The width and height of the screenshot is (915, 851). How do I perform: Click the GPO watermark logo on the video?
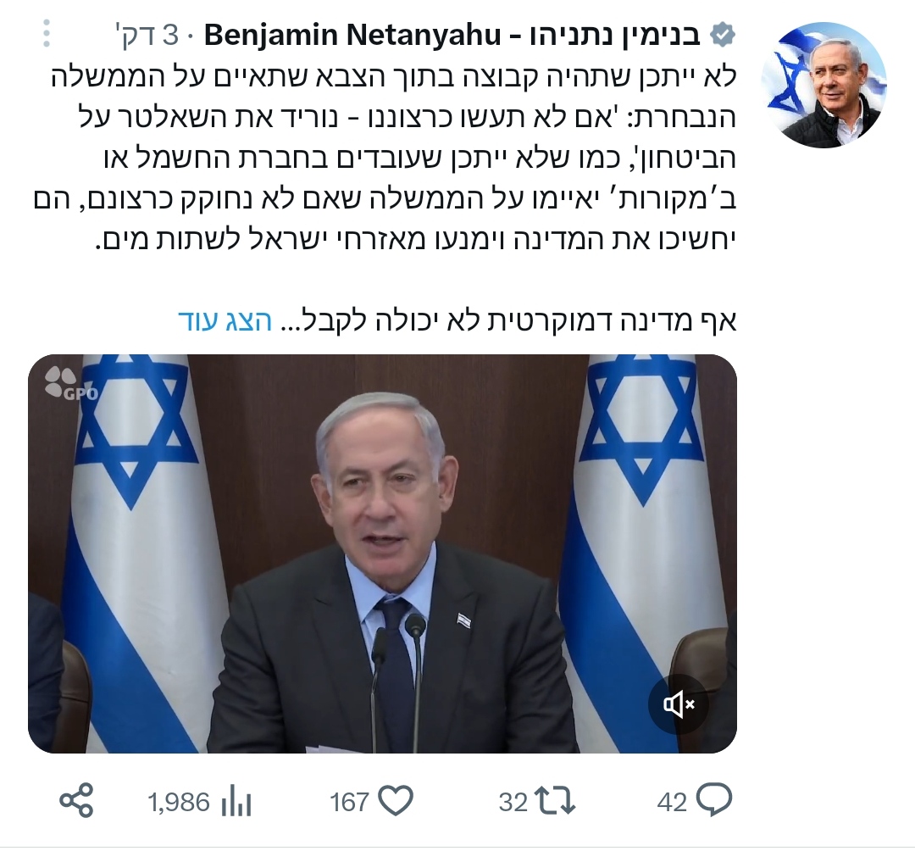point(71,385)
